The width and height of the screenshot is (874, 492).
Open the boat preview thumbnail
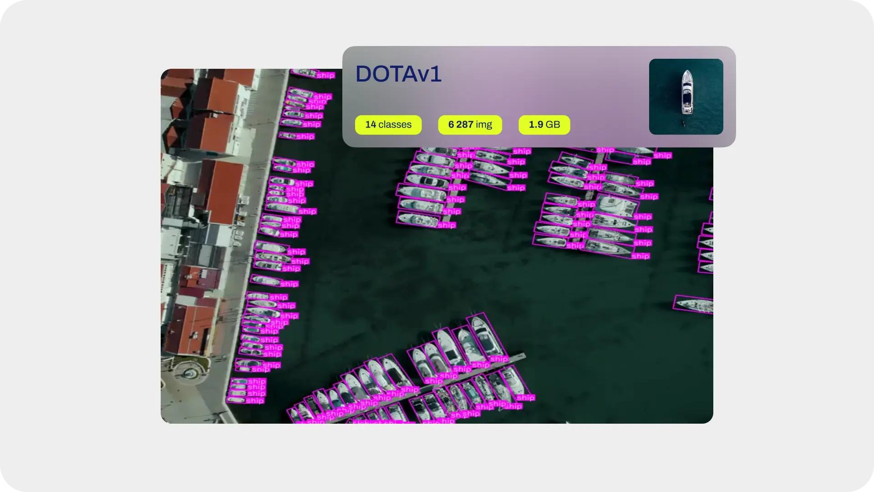click(x=686, y=97)
